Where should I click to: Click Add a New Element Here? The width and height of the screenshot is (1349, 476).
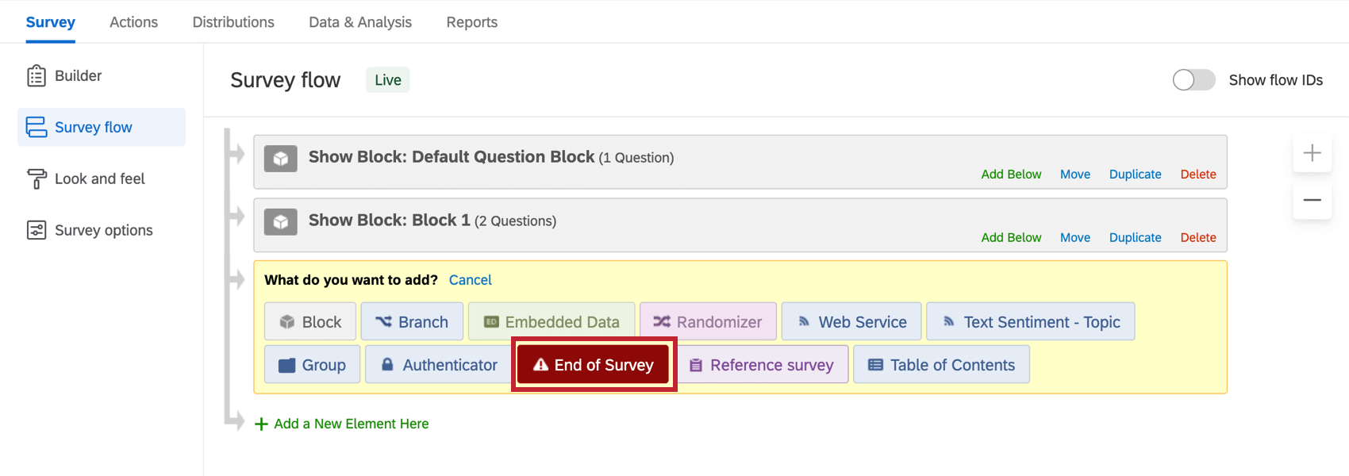tap(351, 423)
